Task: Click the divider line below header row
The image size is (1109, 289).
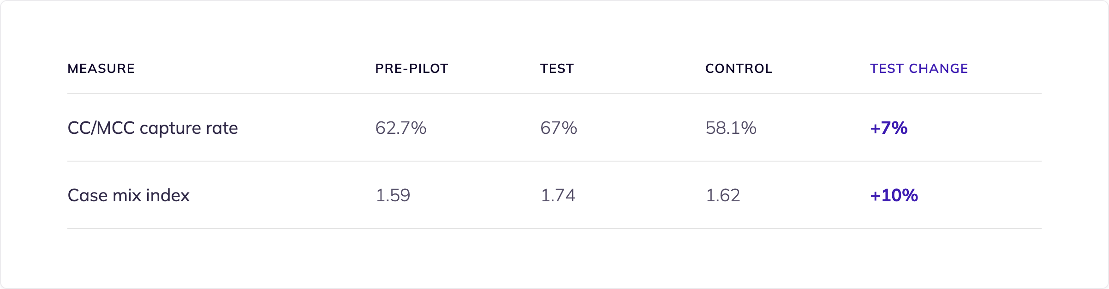Action: (x=554, y=94)
